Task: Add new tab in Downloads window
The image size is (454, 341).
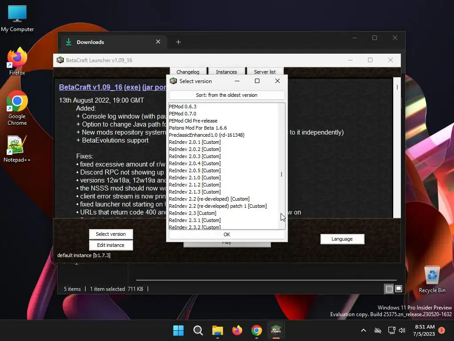Action: coord(178,42)
